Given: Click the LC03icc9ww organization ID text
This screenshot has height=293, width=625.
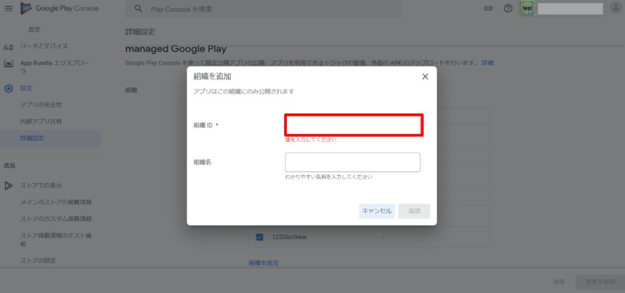Looking at the screenshot, I should click(289, 237).
